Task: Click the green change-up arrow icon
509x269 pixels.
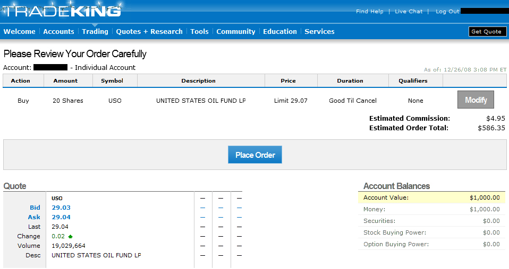Action: point(70,237)
